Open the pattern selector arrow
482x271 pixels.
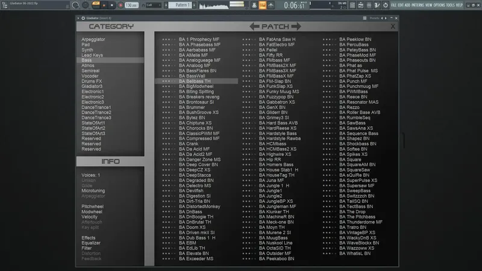(166, 5)
